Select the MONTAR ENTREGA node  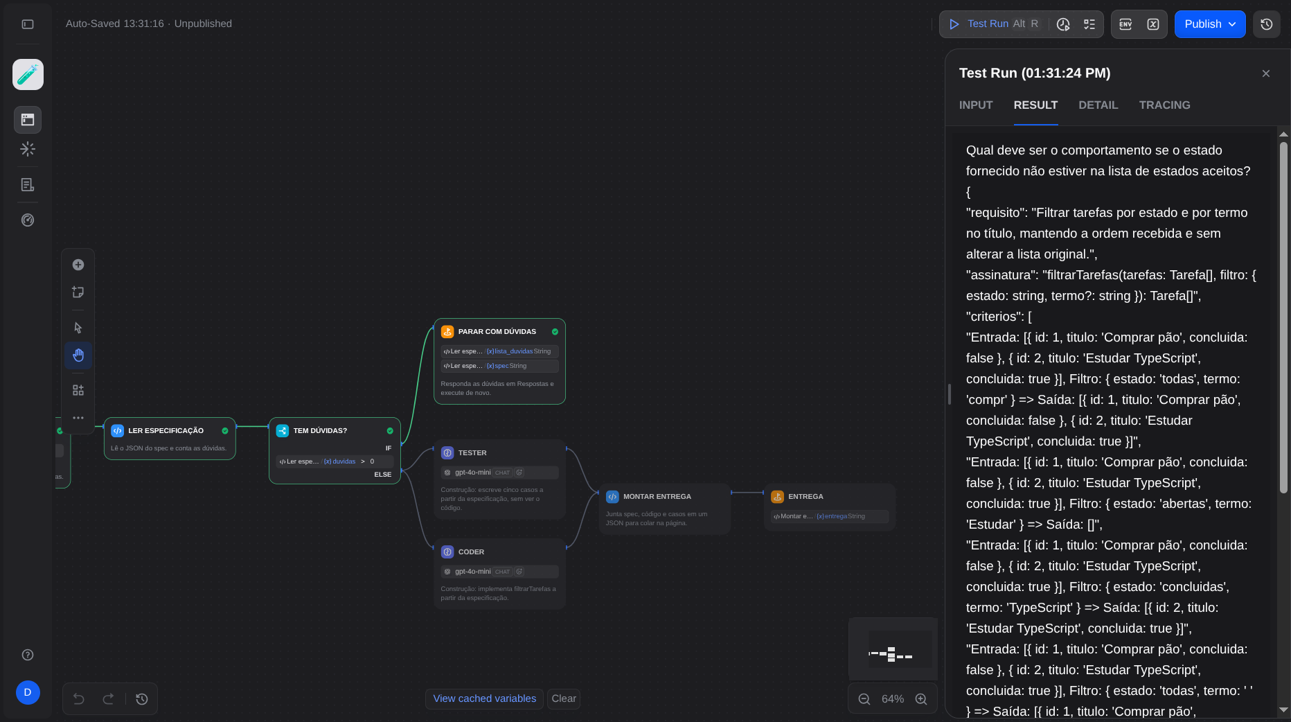pos(664,509)
